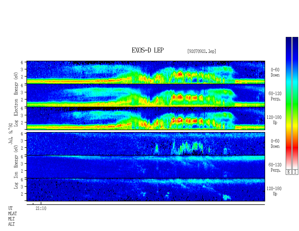Select the ALT row label
The height and width of the screenshot is (231, 299).
(11, 224)
